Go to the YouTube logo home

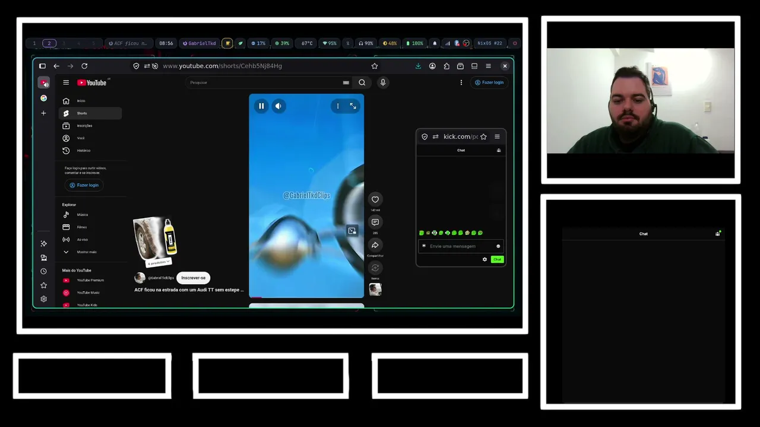(x=92, y=82)
